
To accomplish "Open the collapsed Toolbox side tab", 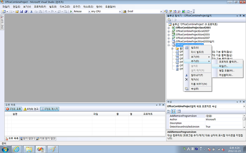I will pyautogui.click(x=2, y=22).
